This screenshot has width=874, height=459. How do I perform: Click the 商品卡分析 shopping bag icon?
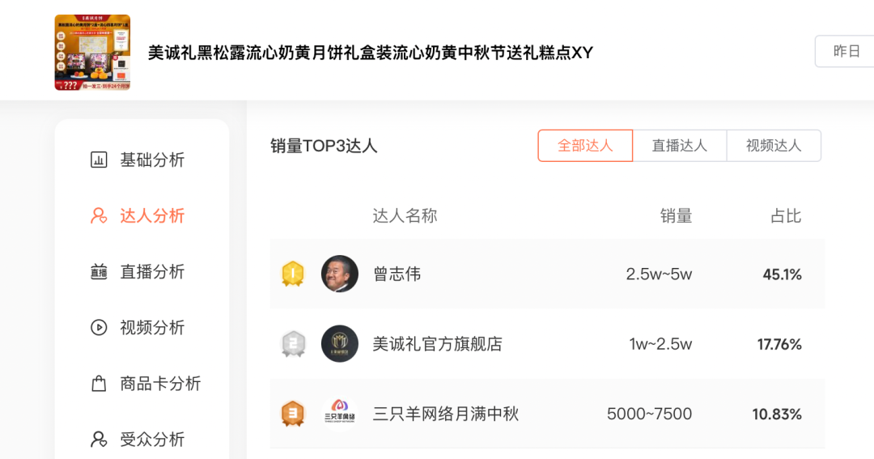[99, 384]
